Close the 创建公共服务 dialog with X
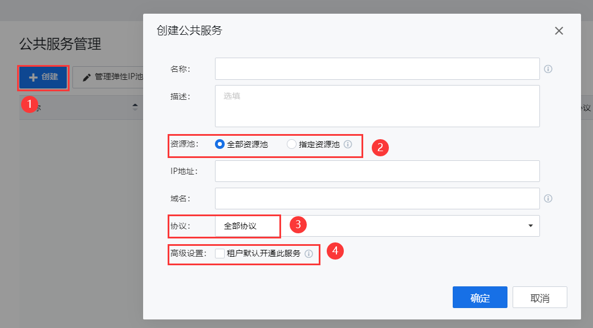Screen dimensions: 593x328 559,31
